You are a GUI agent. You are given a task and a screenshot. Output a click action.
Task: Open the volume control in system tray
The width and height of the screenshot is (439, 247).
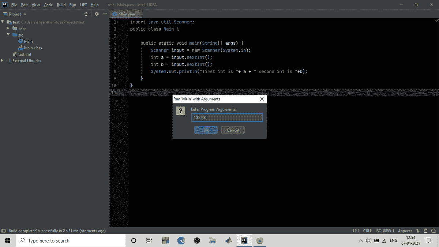pos(368,240)
